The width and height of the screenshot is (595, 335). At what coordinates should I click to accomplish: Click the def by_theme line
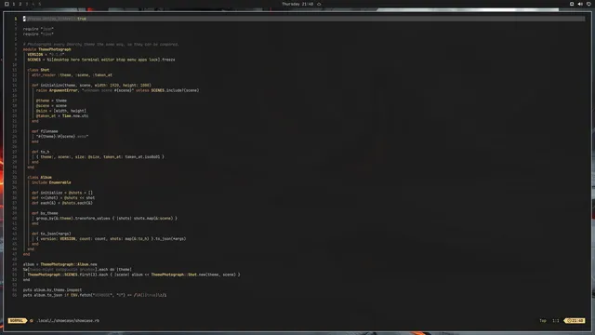pyautogui.click(x=45, y=213)
